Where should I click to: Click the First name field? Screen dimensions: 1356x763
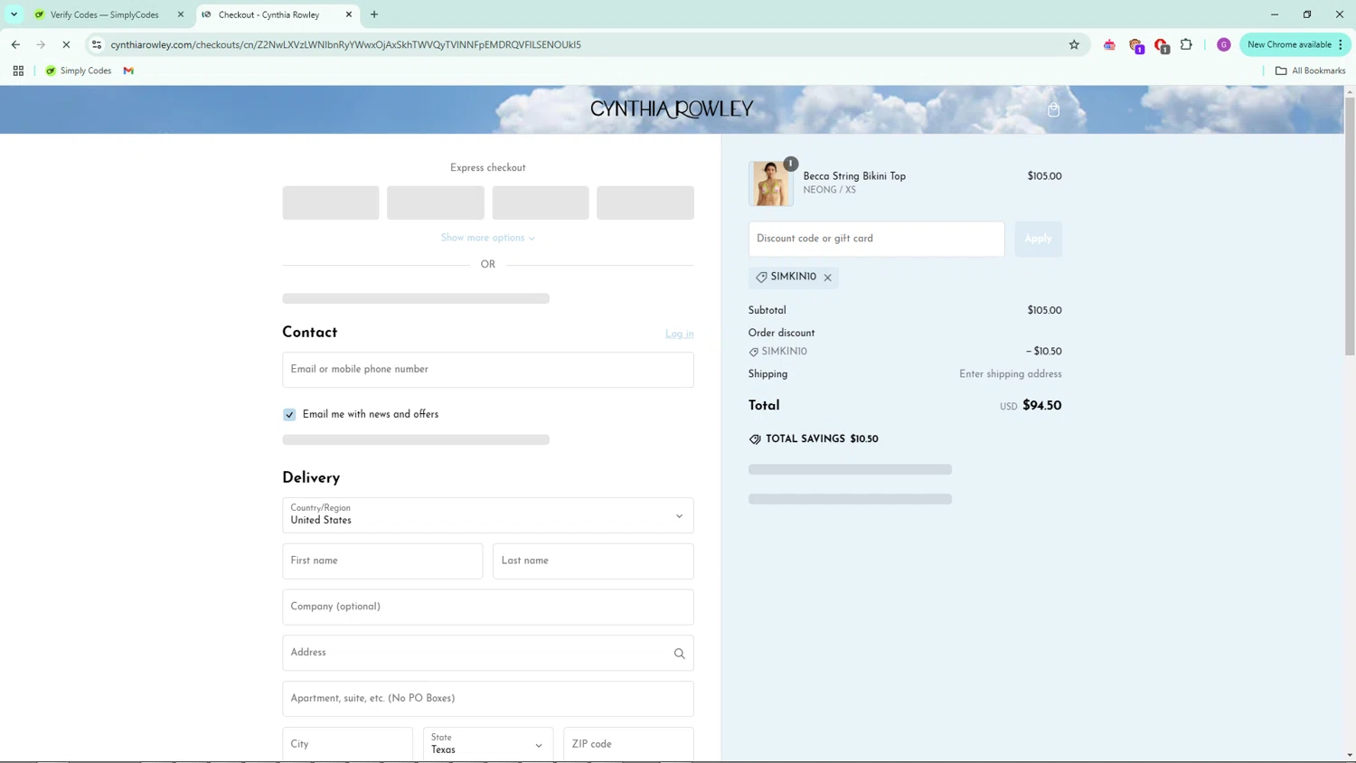click(x=382, y=561)
